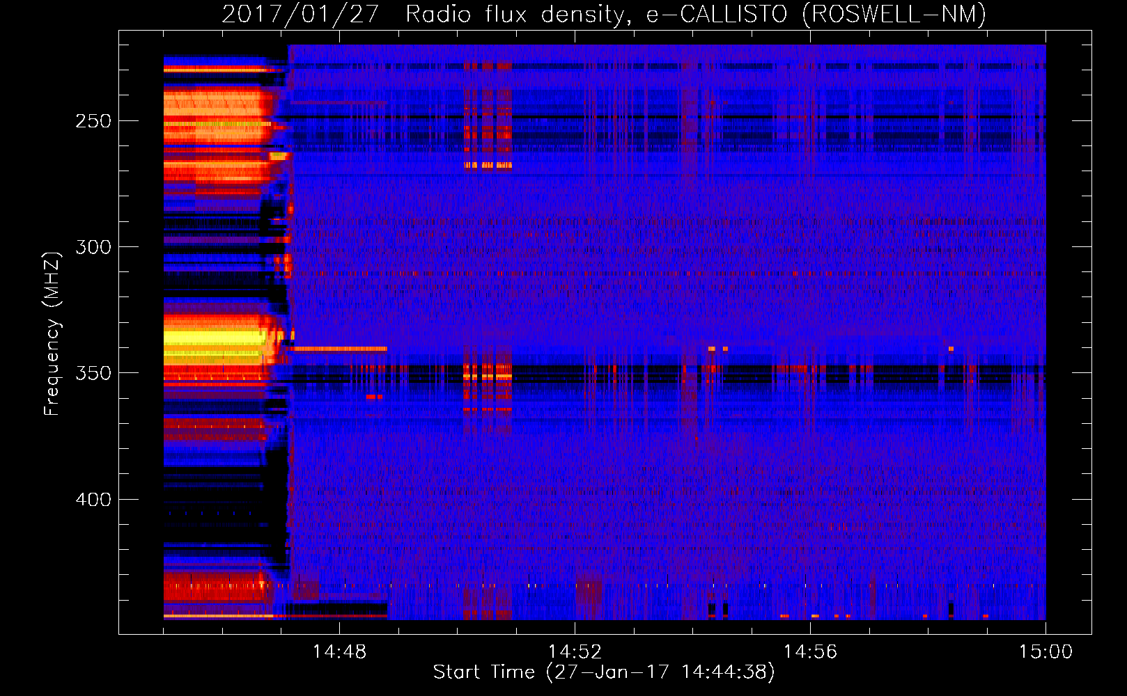Image resolution: width=1127 pixels, height=696 pixels.
Task: Click the 14:56 time tick label
Action: pos(810,651)
